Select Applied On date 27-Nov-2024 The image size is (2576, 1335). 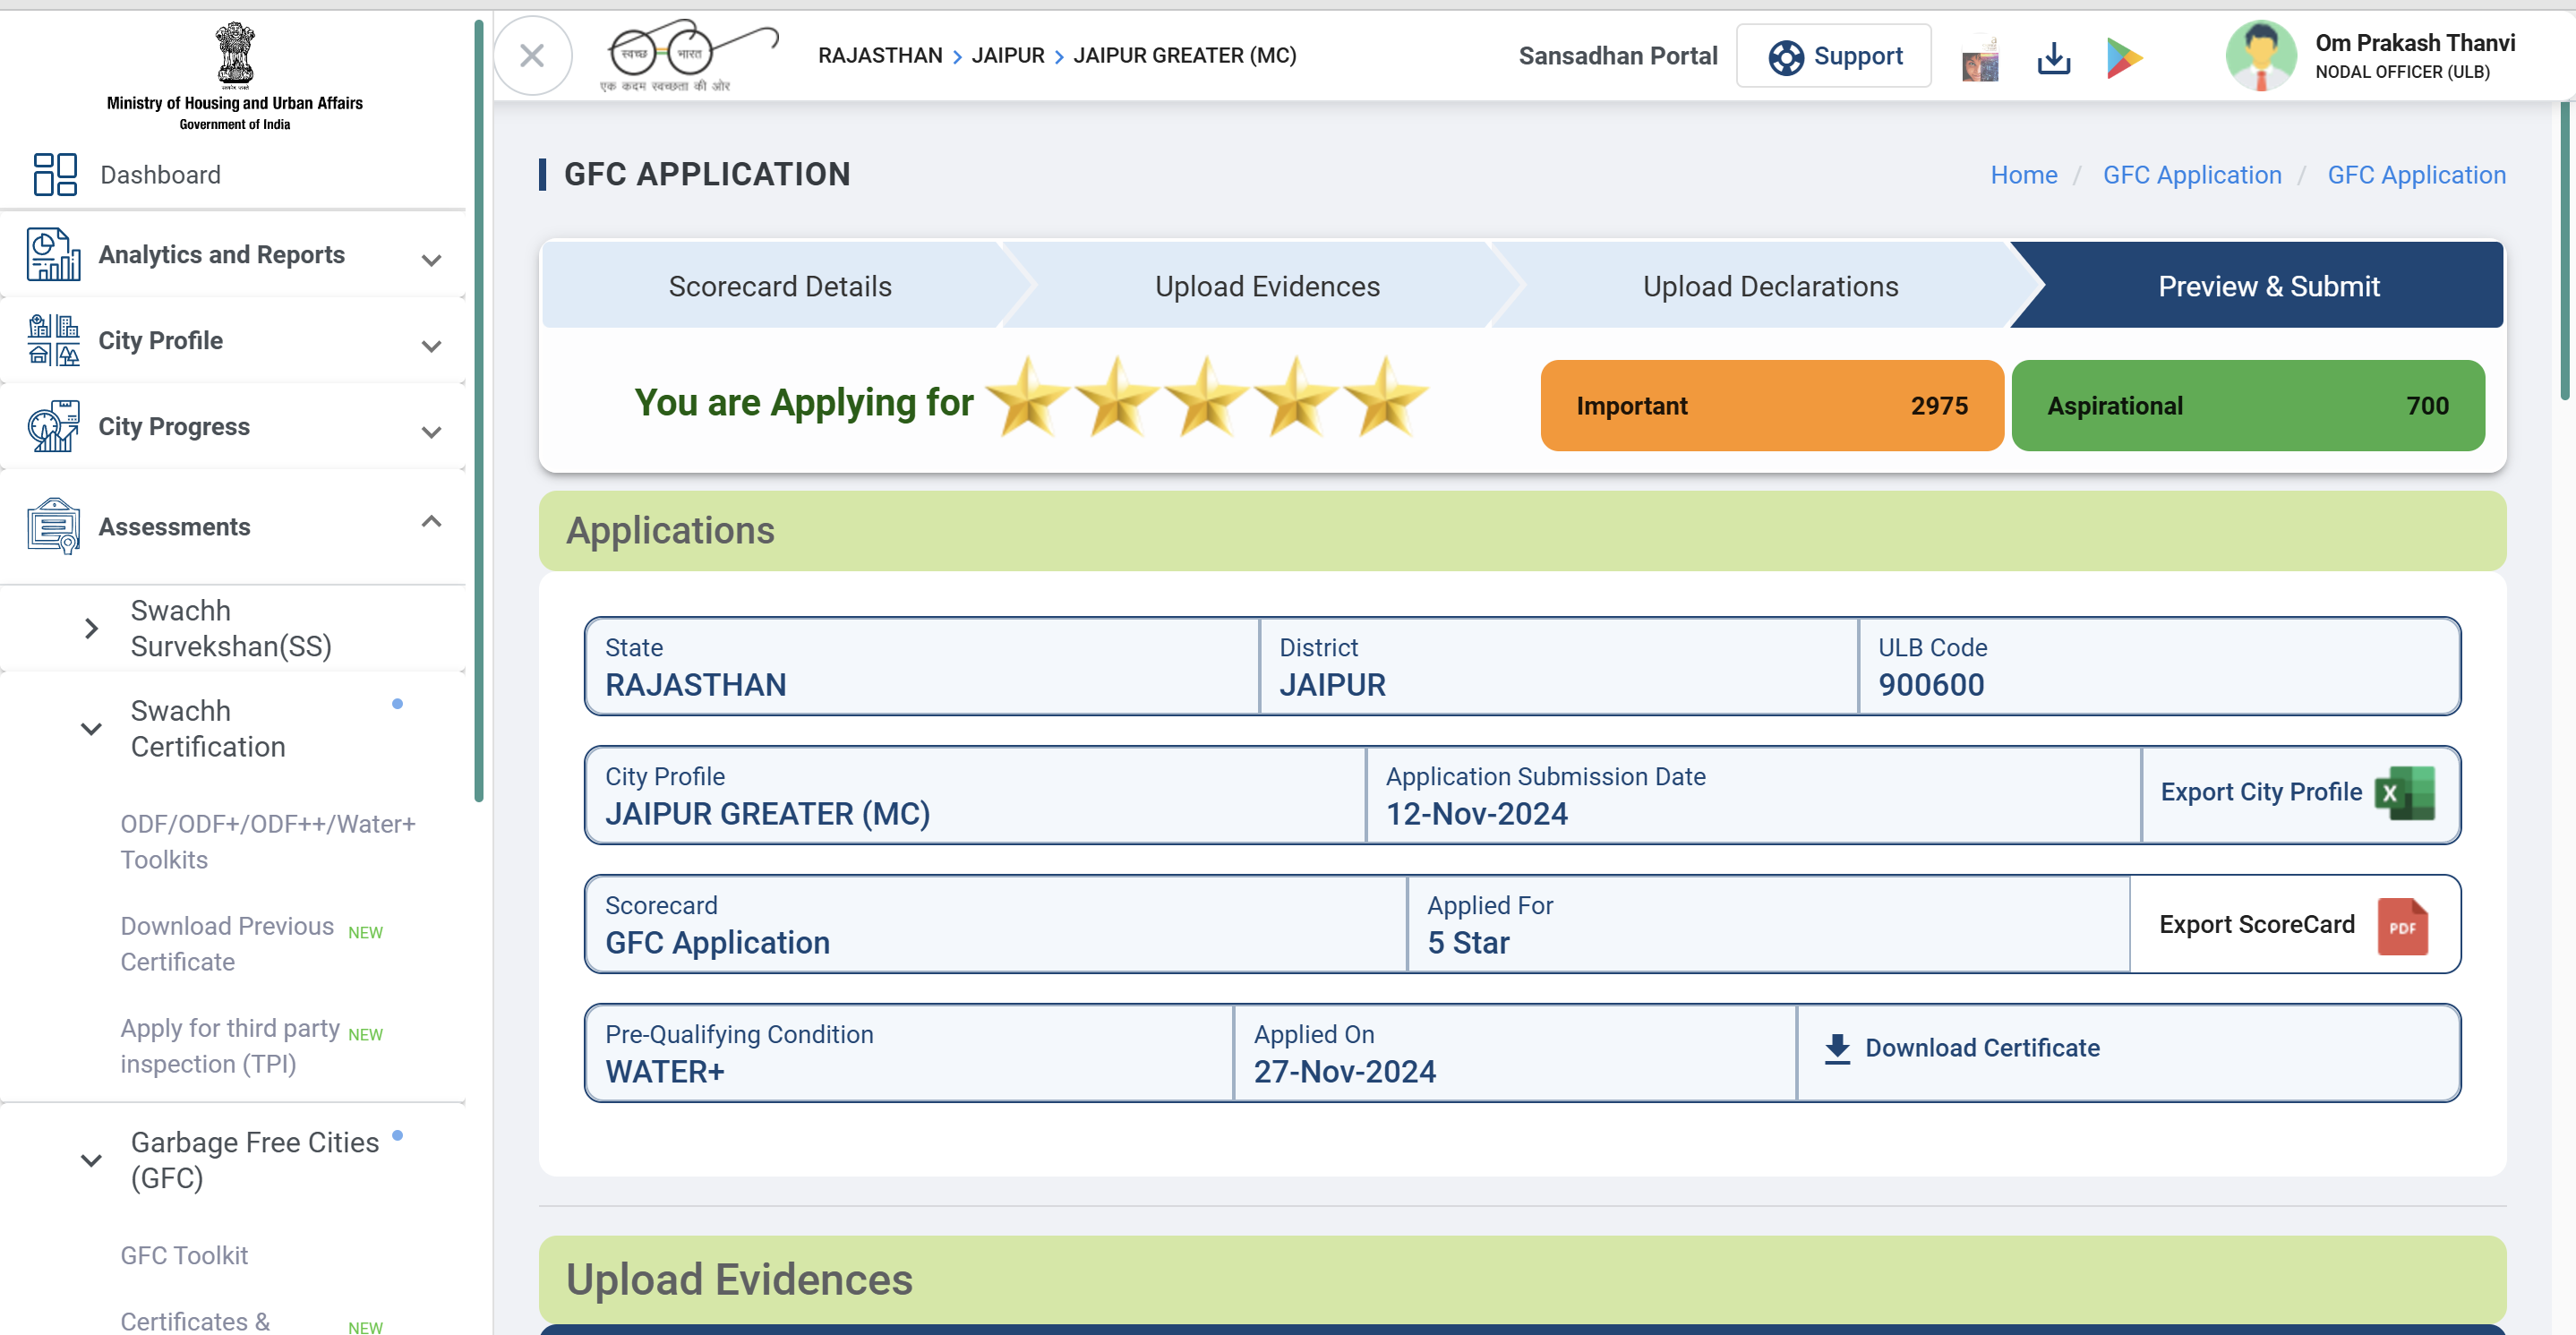[1344, 1072]
